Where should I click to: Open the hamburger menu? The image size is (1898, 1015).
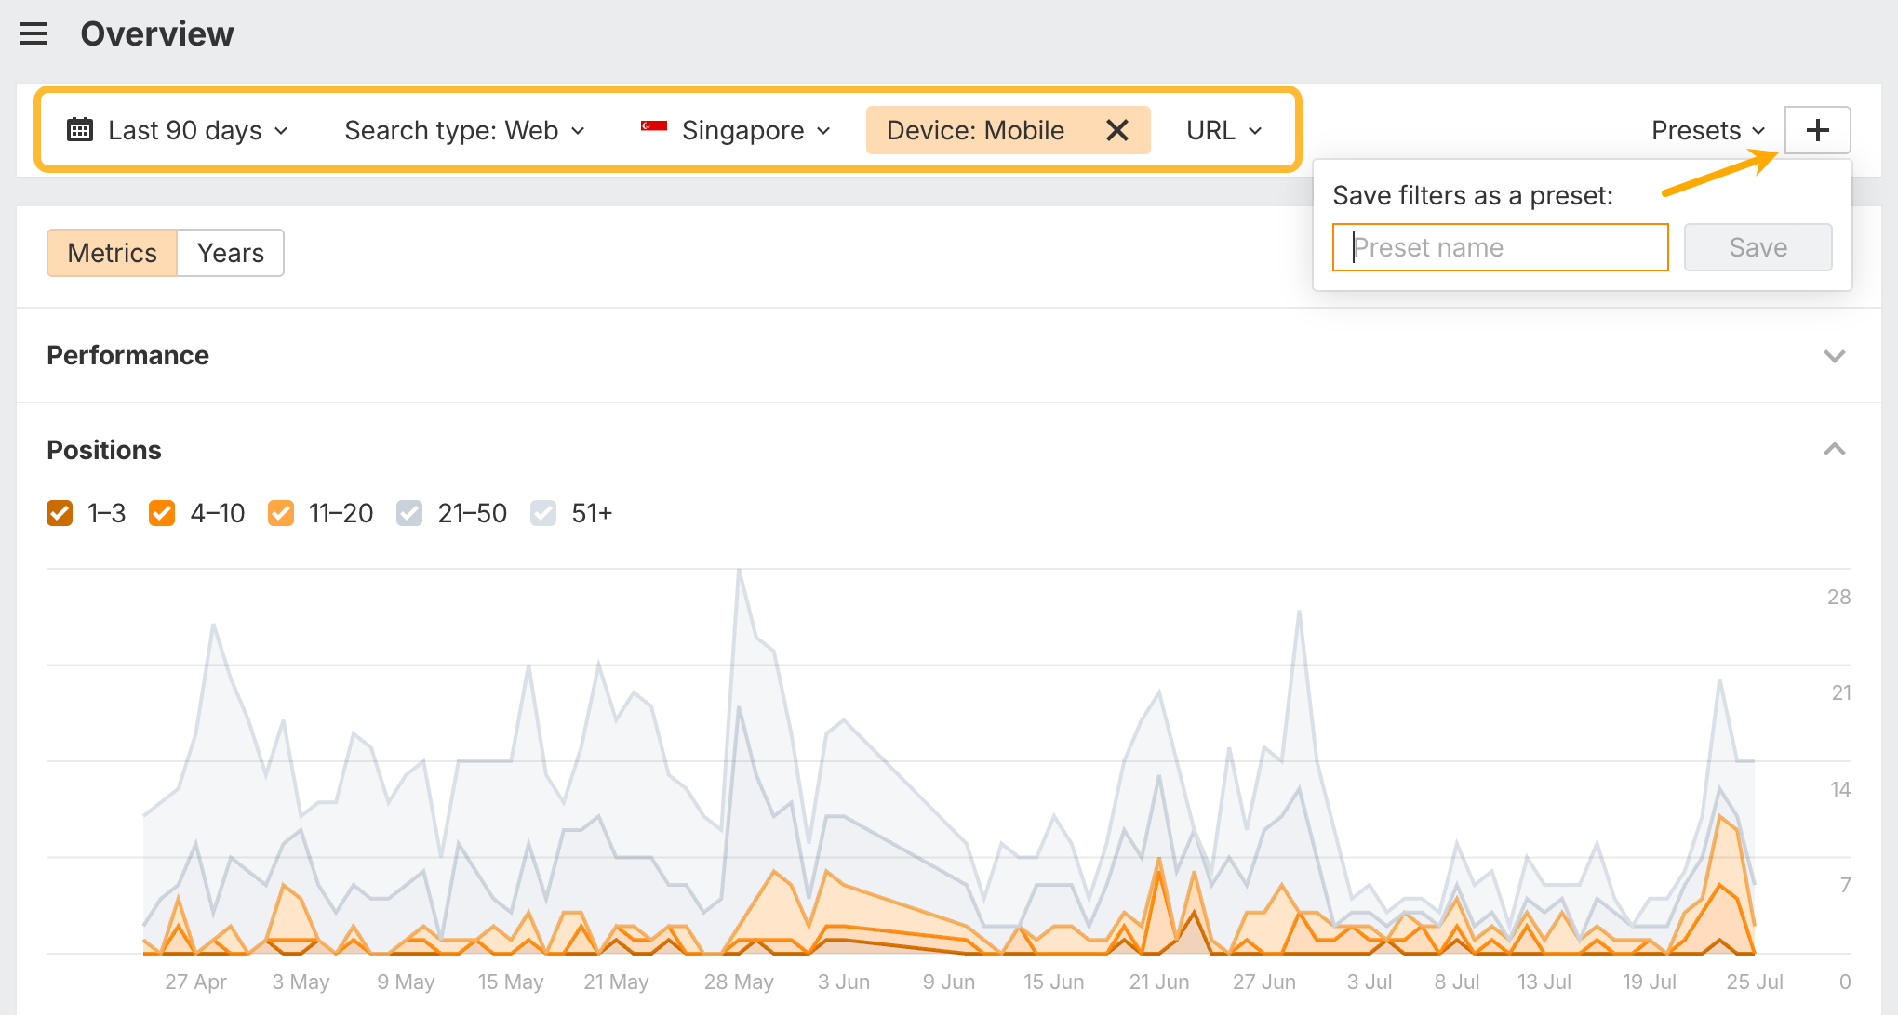(33, 34)
